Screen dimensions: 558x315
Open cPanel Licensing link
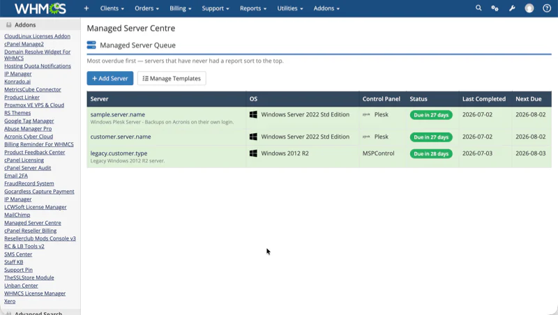24,160
